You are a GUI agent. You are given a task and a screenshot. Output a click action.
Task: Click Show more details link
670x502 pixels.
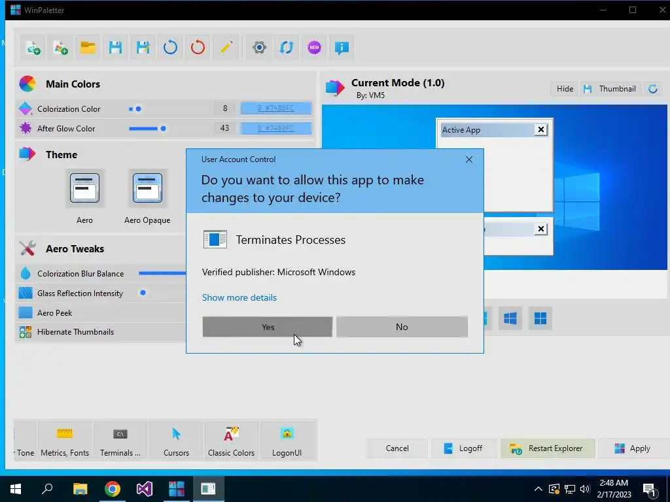239,297
